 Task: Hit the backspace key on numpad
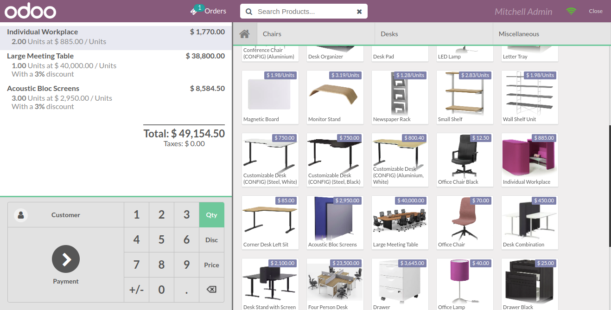(x=211, y=290)
